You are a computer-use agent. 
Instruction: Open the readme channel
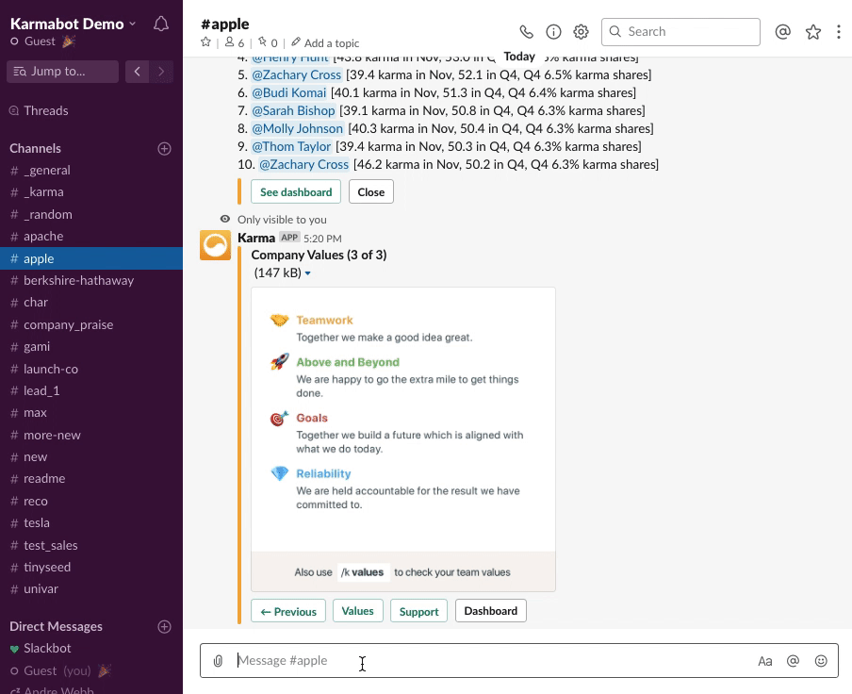[91, 479]
